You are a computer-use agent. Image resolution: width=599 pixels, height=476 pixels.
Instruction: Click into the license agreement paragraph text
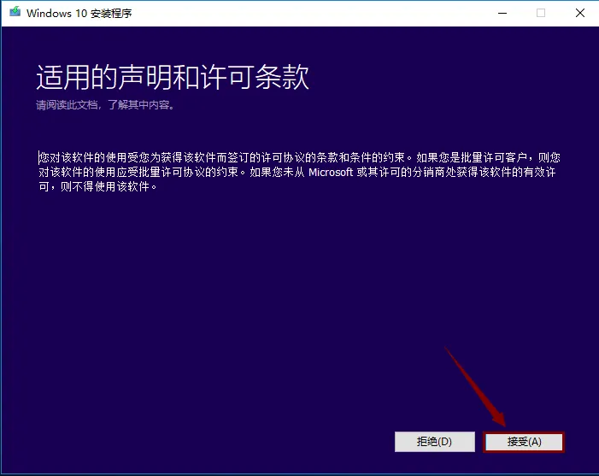(x=299, y=172)
